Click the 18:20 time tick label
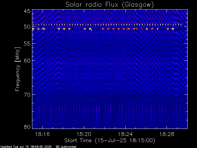The image size is (197, 148). pyautogui.click(x=84, y=134)
